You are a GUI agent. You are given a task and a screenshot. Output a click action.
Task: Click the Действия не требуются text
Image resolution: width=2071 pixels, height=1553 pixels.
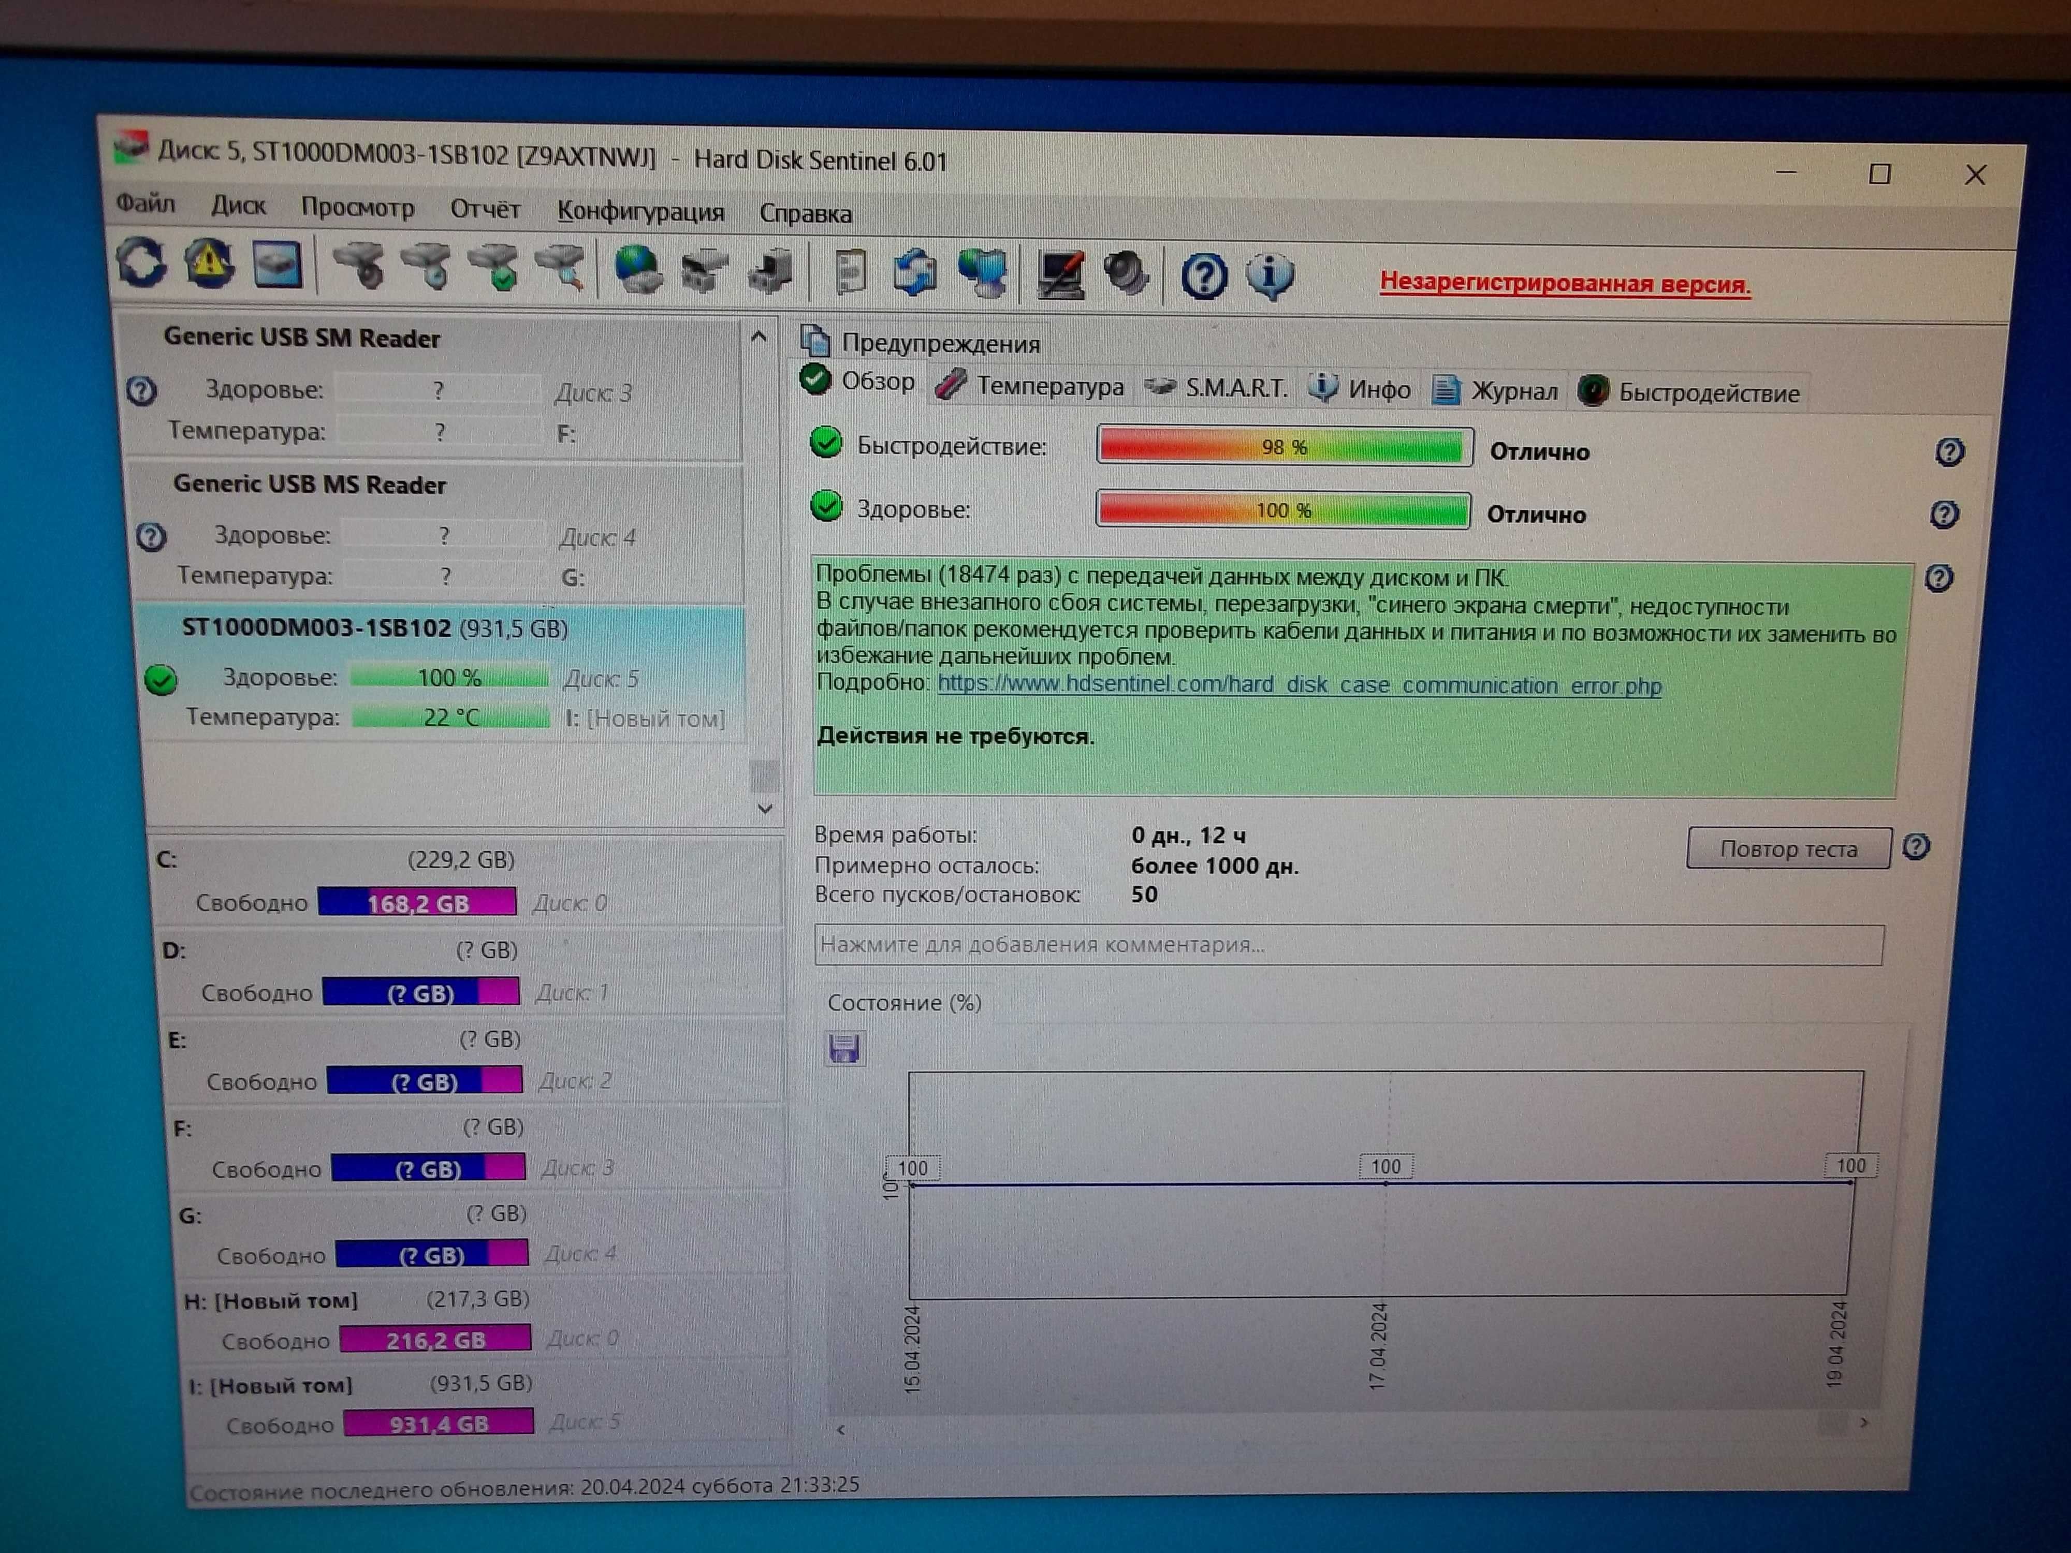coord(955,736)
